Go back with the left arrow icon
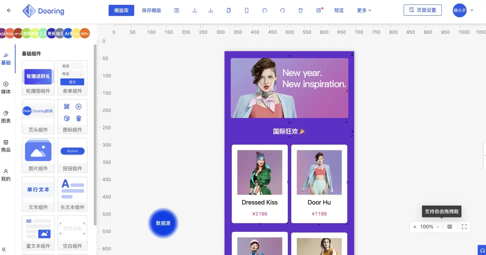The width and height of the screenshot is (486, 255). [x=9, y=10]
